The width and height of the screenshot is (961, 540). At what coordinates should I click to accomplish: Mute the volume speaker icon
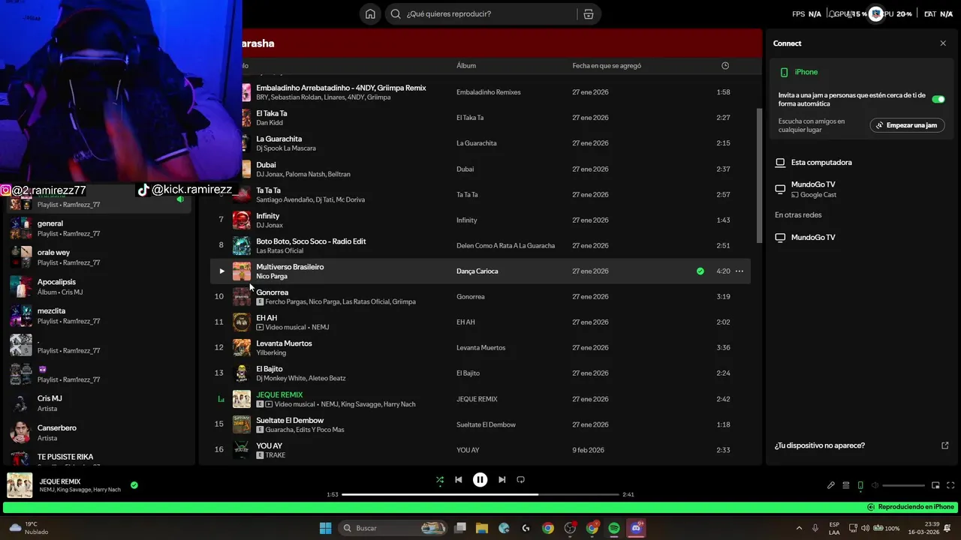coord(875,485)
